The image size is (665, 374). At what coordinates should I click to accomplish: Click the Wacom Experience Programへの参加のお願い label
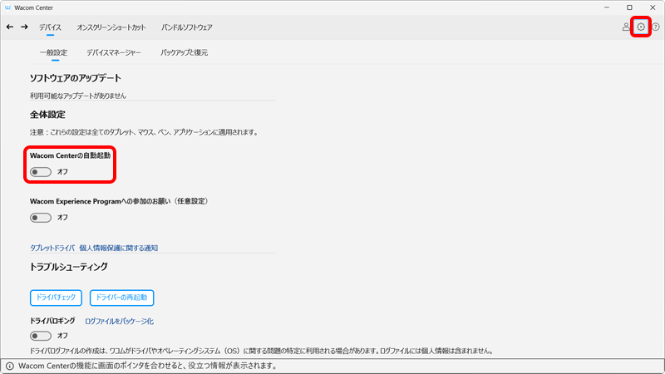[120, 201]
